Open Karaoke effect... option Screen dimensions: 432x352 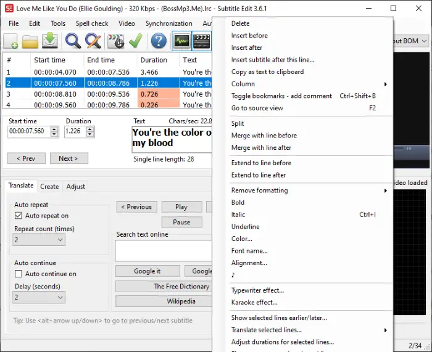[x=254, y=303]
